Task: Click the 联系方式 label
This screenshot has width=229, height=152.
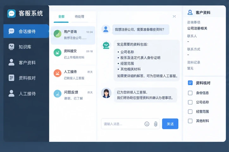Action: 194,49
